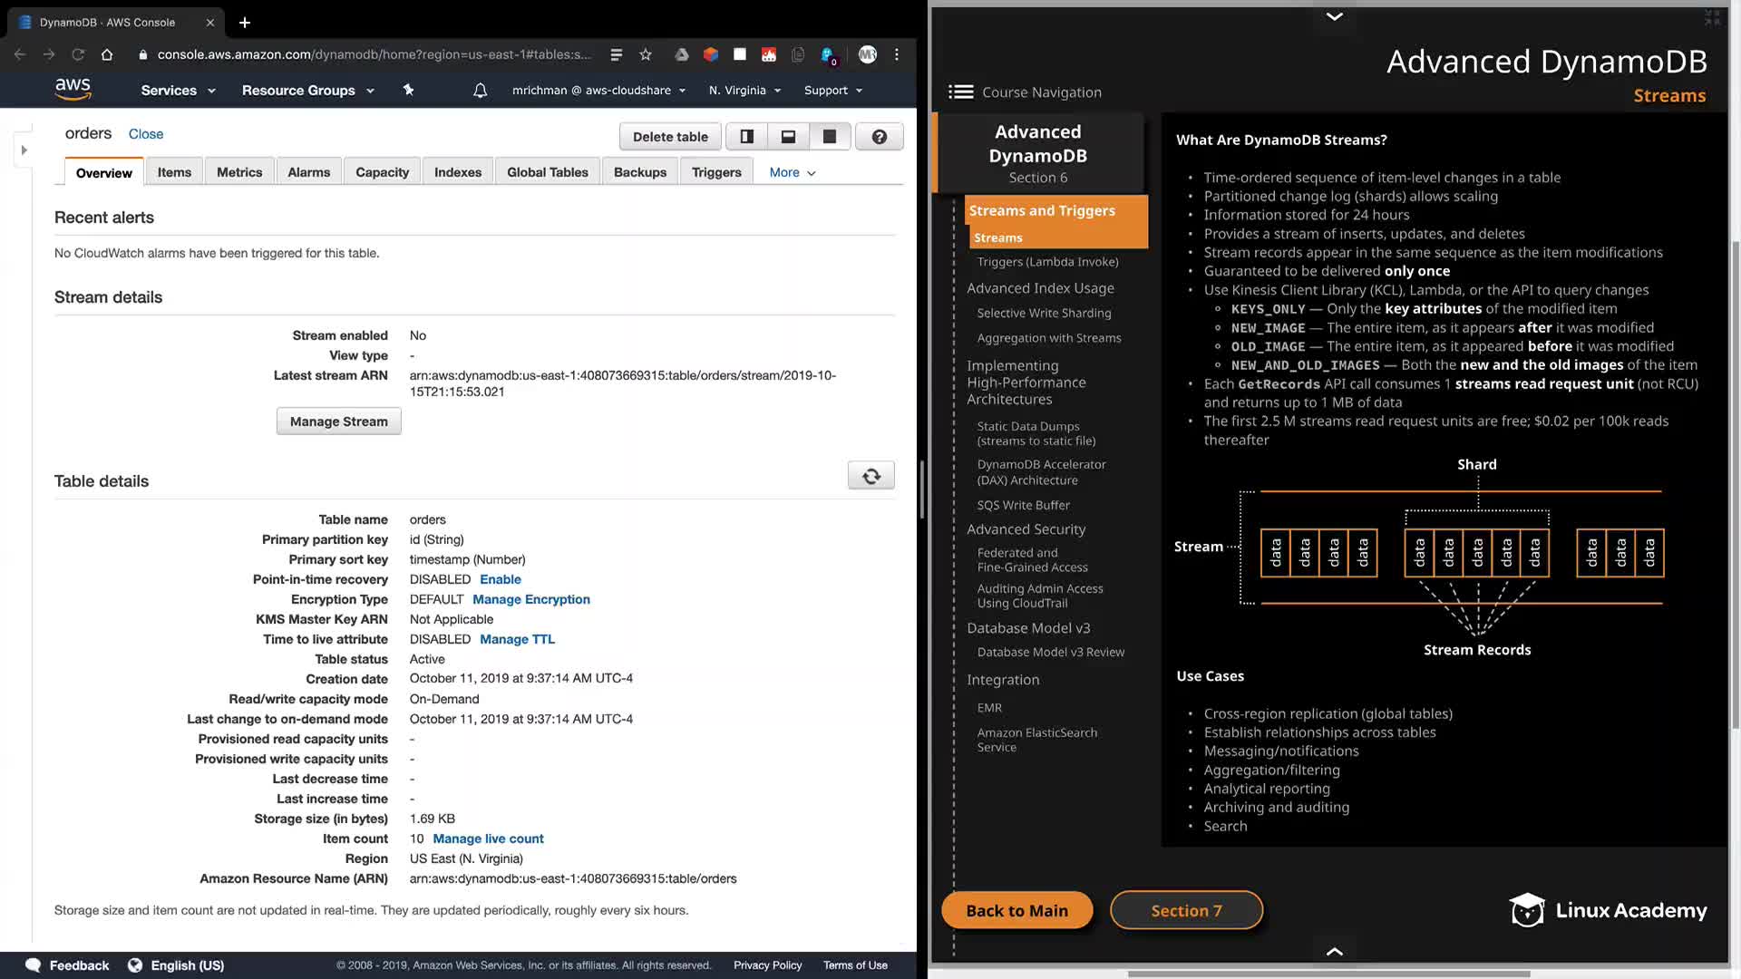This screenshot has width=1741, height=979.
Task: Switch to bottom panel layout icon
Action: [788, 137]
